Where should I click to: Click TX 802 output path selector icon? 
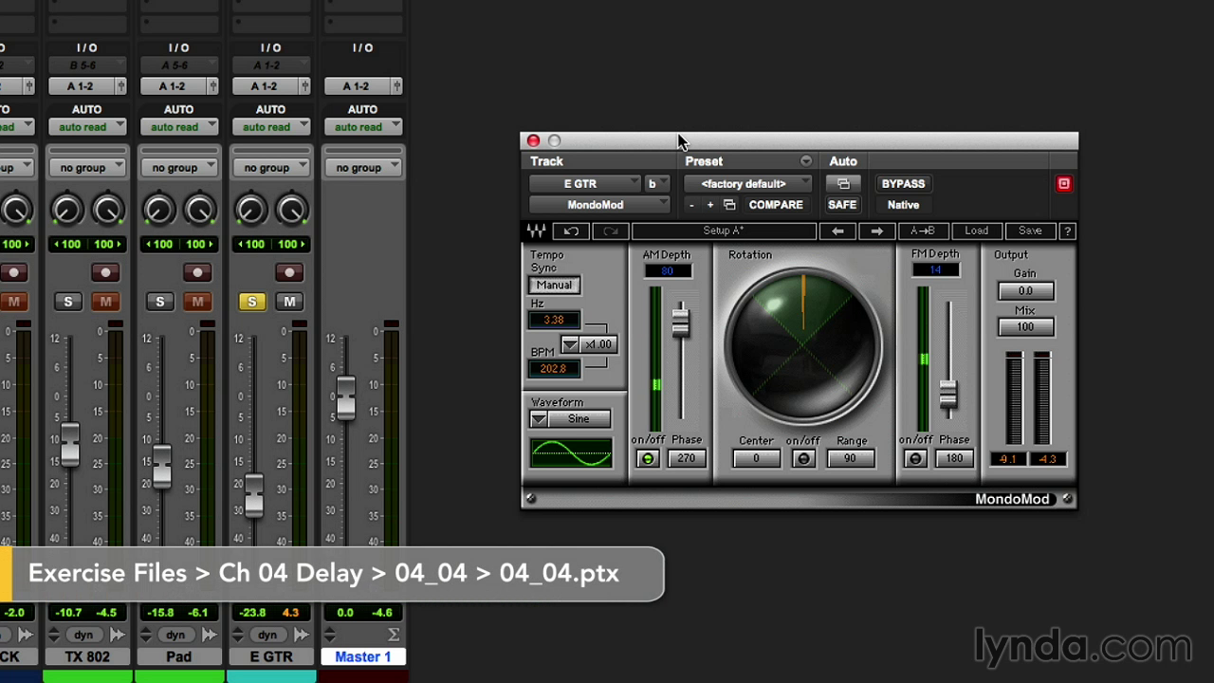121,86
